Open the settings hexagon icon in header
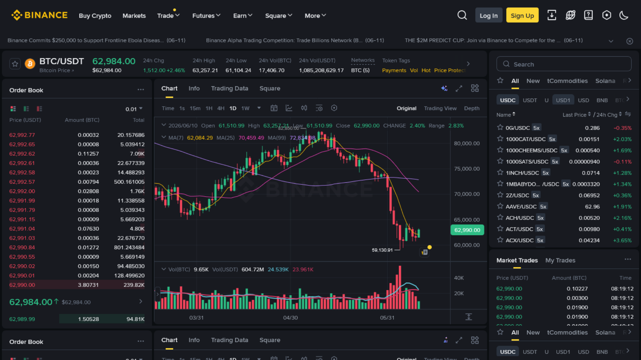The image size is (641, 360). pos(607,15)
